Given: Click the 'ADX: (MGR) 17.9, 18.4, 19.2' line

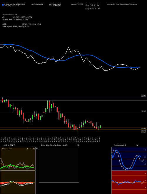Looking at the screenshot, I should (21, 24).
